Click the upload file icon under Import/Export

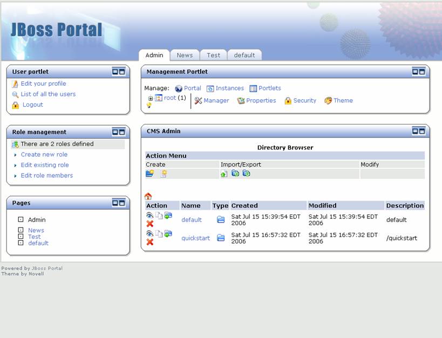click(x=224, y=174)
